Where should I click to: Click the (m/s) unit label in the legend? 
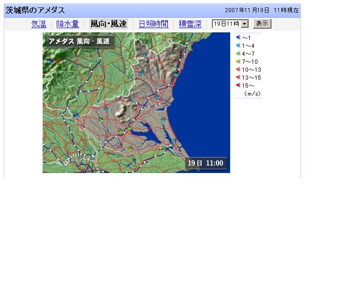(x=252, y=94)
